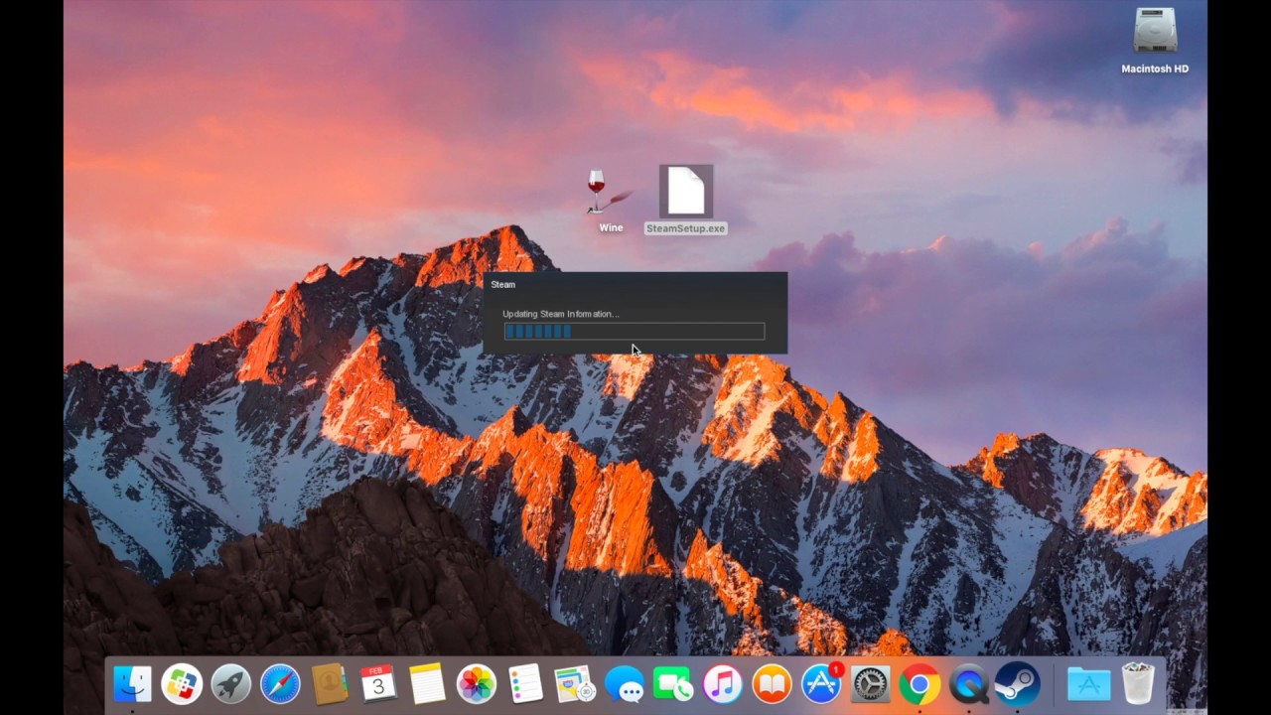Click the "Steam" title of the update dialog
This screenshot has height=715, width=1271.
pyautogui.click(x=503, y=285)
